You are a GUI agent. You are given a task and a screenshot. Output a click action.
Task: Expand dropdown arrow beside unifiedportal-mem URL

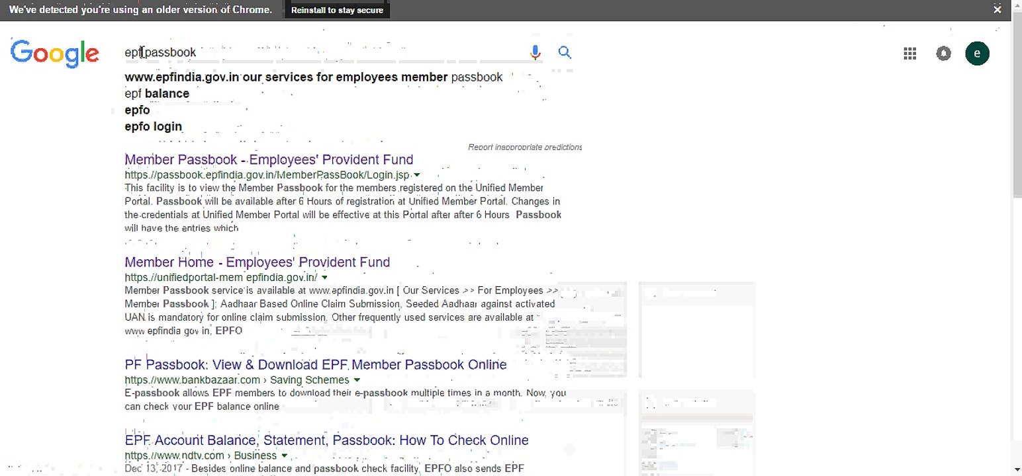(x=324, y=278)
